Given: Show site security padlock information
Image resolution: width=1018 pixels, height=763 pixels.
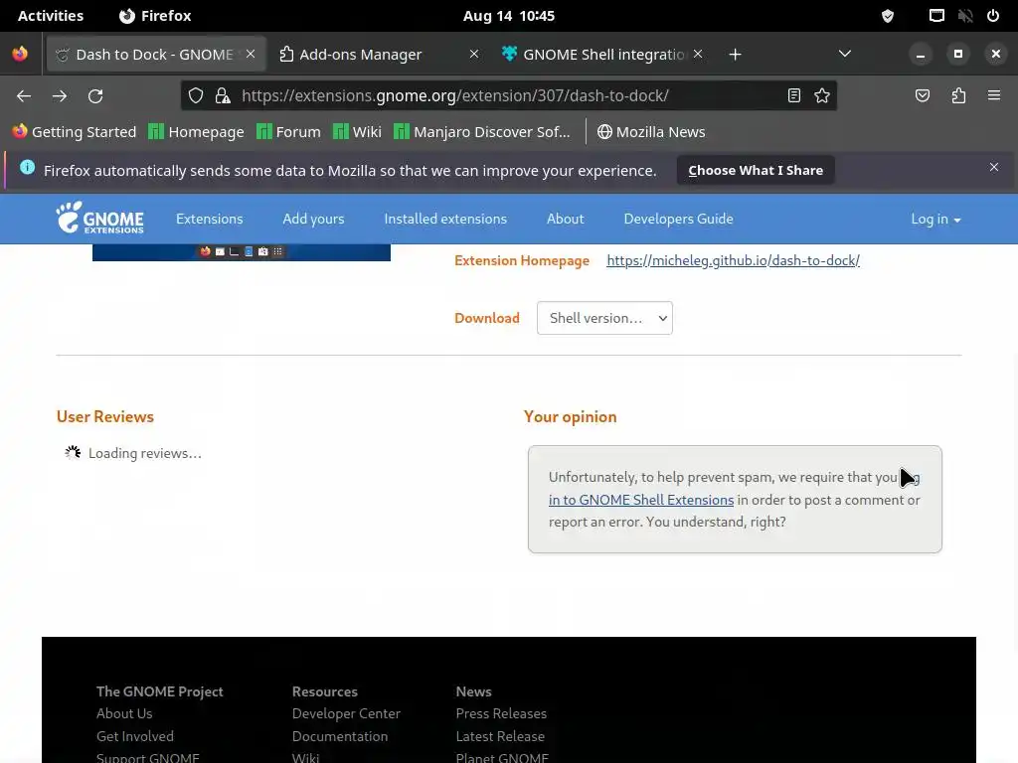Looking at the screenshot, I should tap(223, 96).
